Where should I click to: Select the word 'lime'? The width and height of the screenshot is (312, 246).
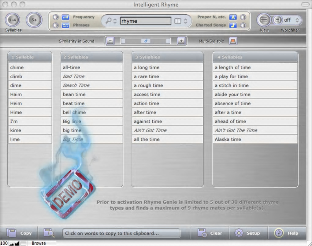tap(30, 139)
